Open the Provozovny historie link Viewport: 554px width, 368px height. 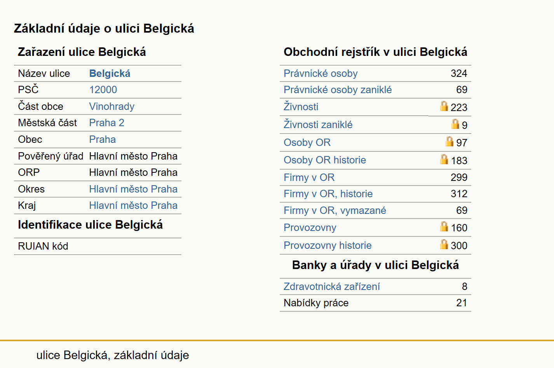pyautogui.click(x=328, y=245)
